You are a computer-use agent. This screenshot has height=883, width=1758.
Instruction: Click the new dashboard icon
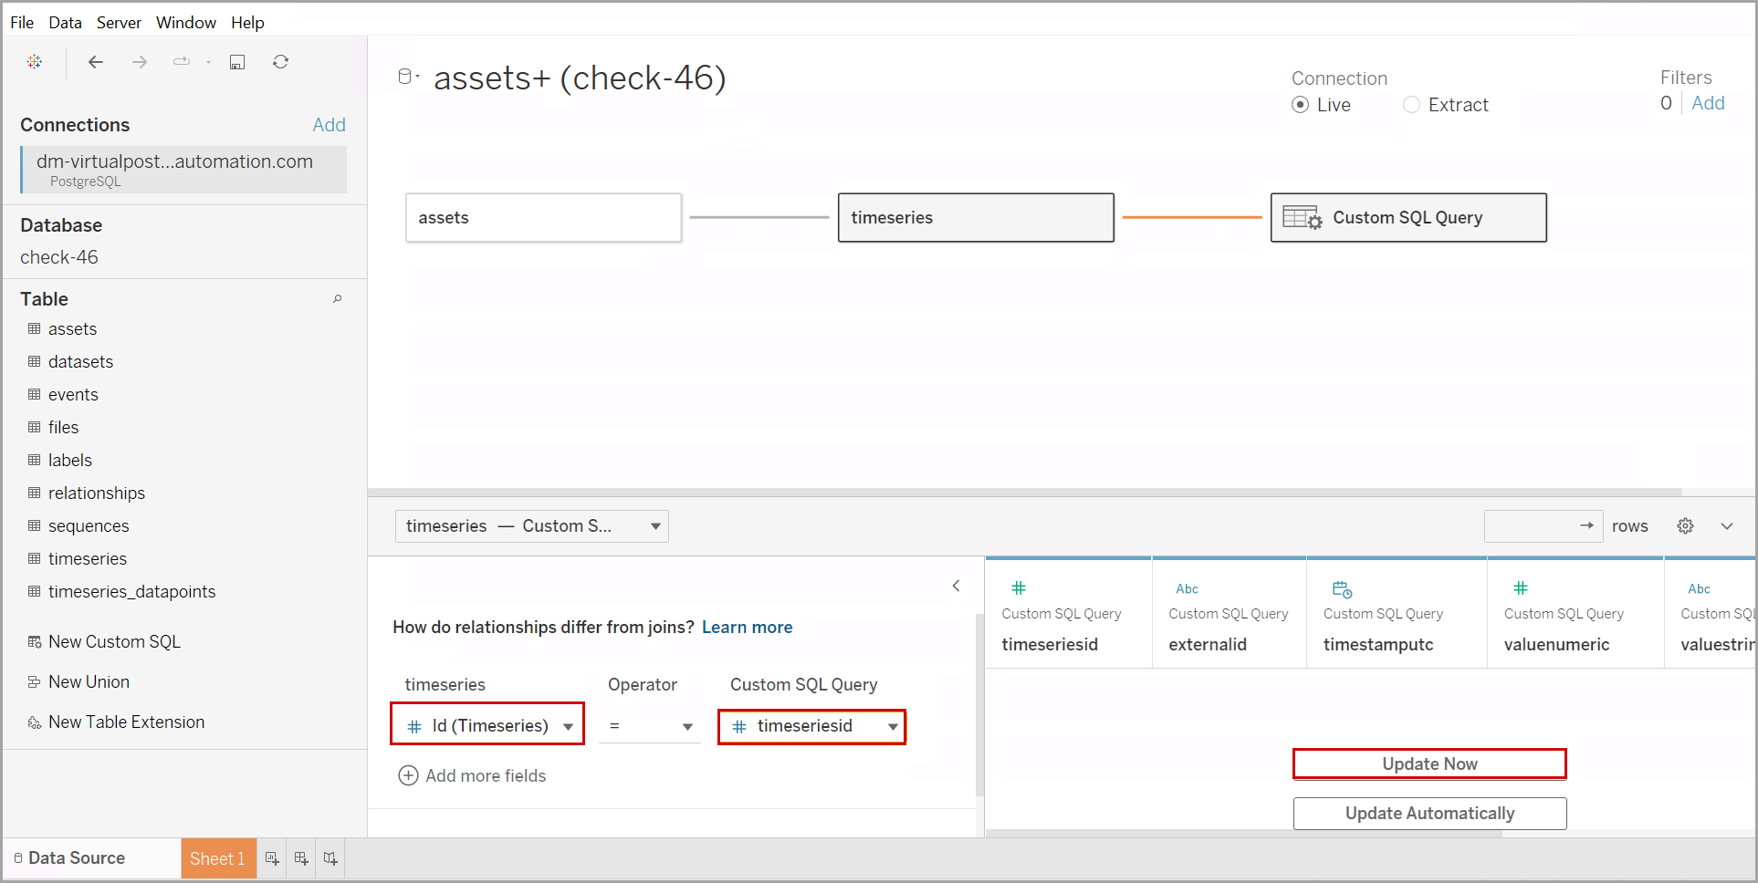(301, 858)
